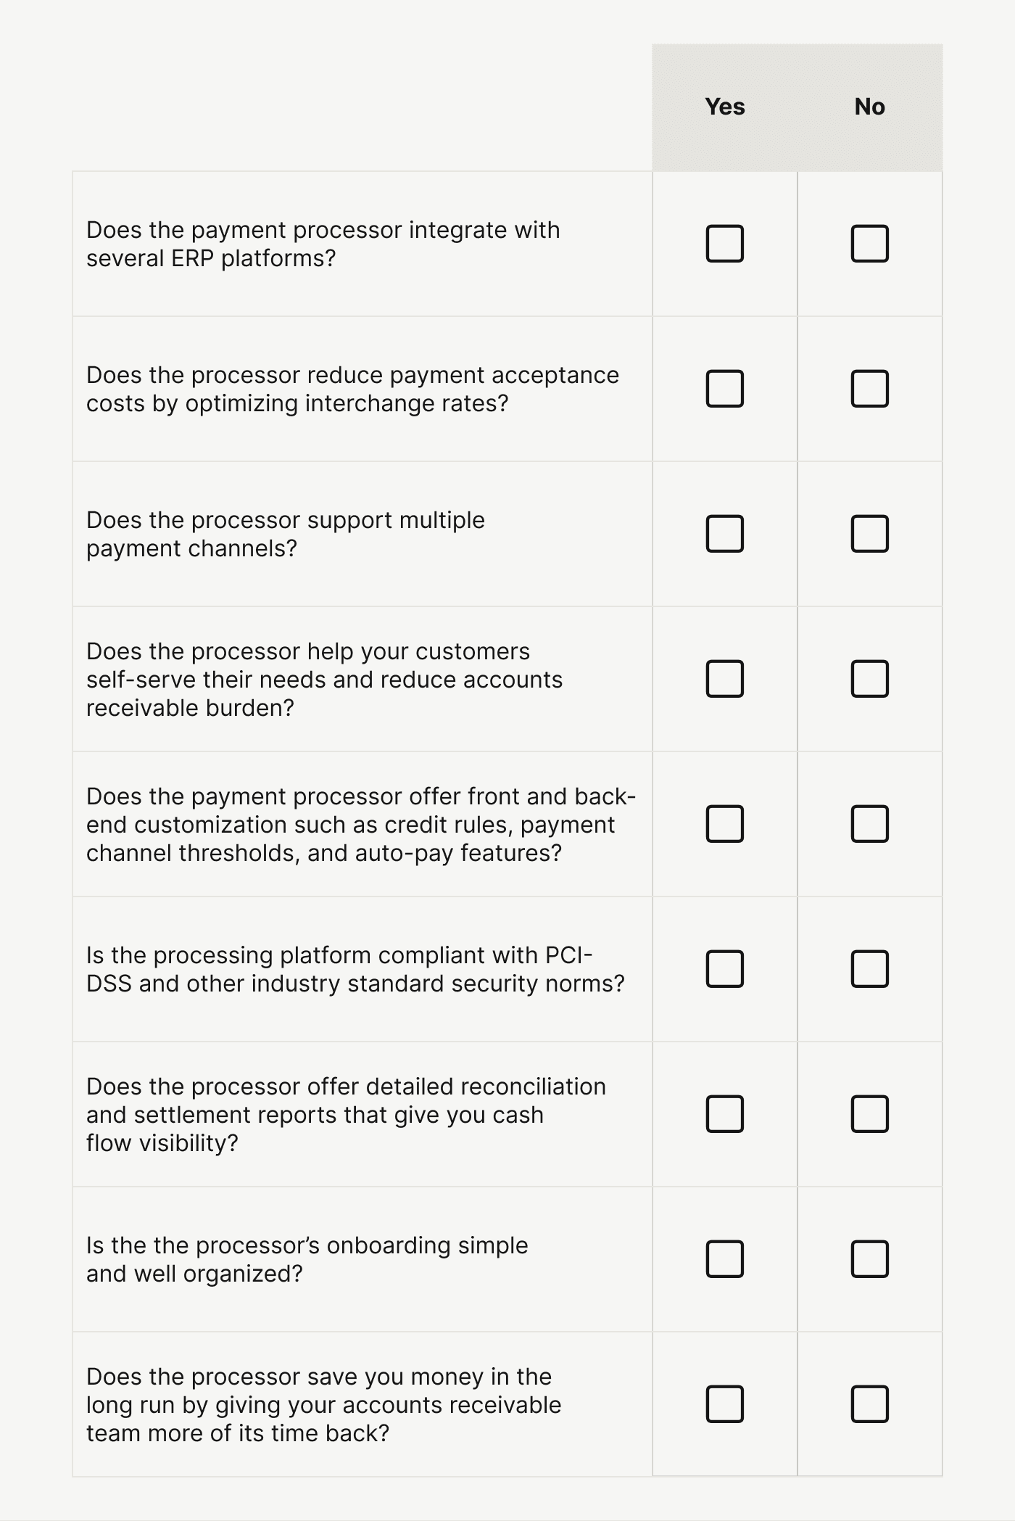The width and height of the screenshot is (1015, 1521).
Task: Tick No for optimizing interchange rates
Action: pos(869,389)
